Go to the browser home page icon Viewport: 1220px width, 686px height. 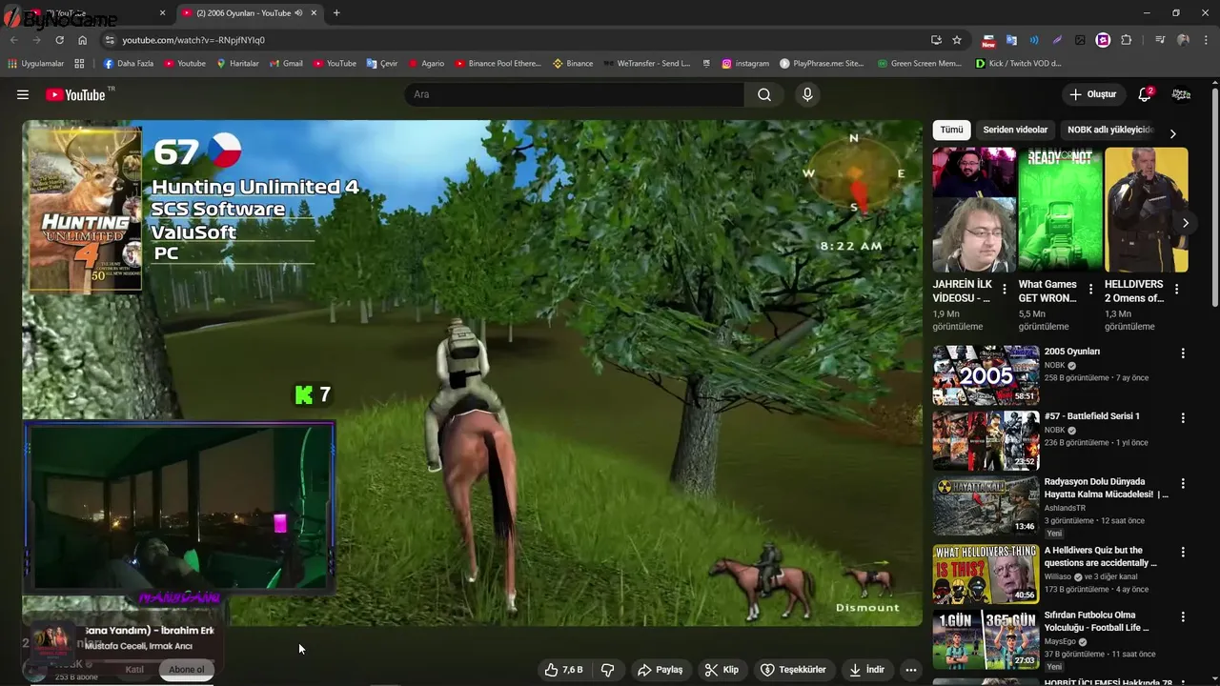(x=83, y=40)
